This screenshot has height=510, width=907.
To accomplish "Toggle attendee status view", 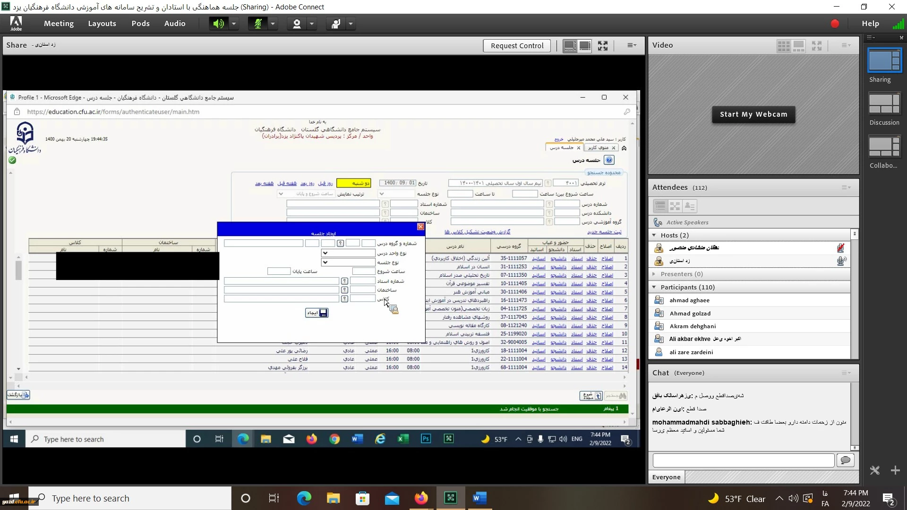I will [690, 206].
